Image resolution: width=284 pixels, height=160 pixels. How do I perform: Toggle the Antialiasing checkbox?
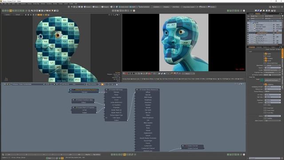pos(265,84)
